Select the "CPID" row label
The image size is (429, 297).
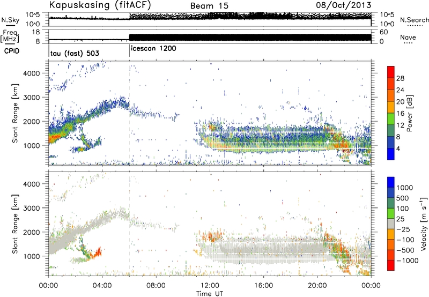(x=11, y=51)
